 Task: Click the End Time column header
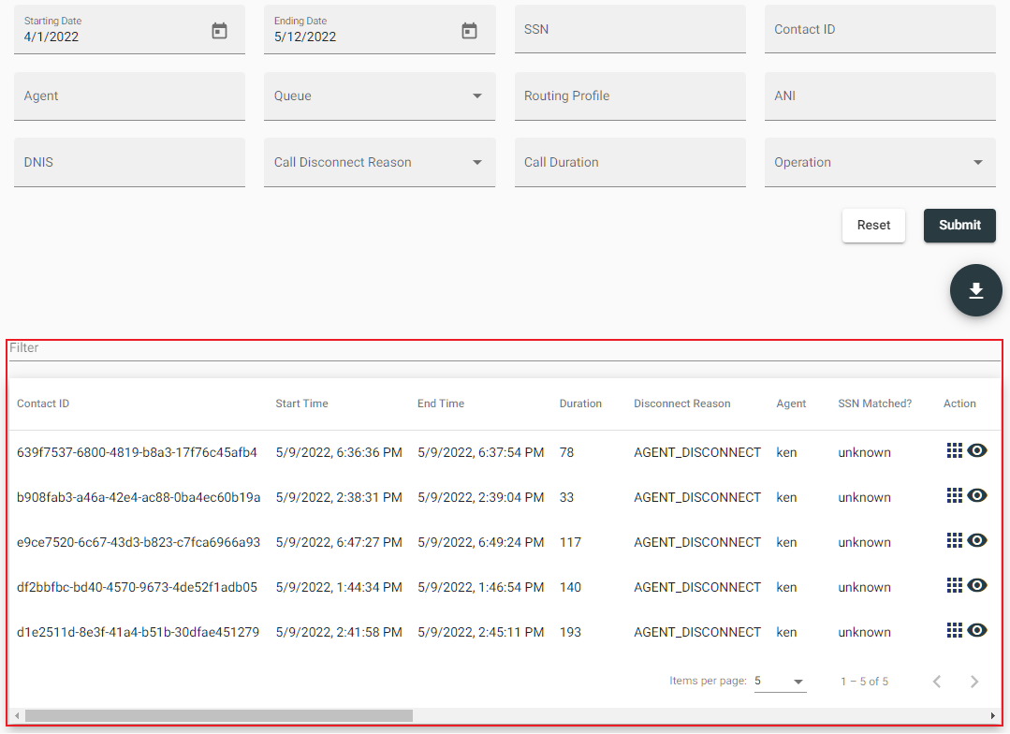coord(441,404)
